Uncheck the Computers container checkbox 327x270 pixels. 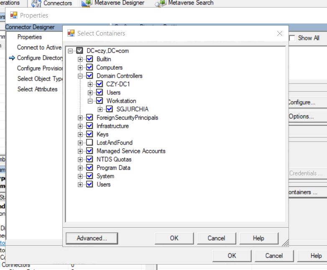click(89, 67)
